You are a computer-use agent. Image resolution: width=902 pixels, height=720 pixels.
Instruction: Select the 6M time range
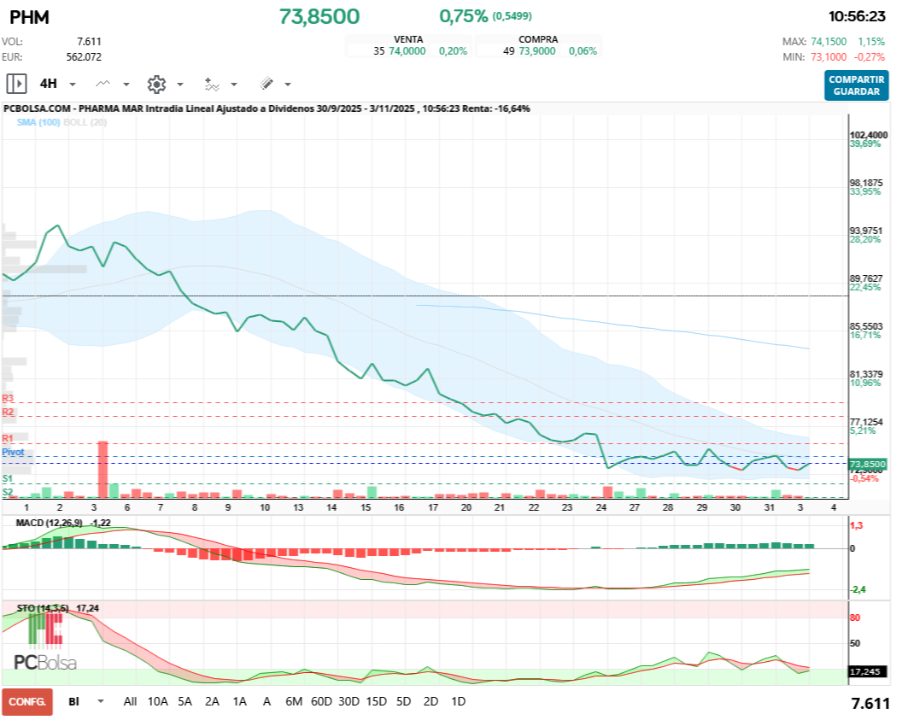click(x=294, y=701)
